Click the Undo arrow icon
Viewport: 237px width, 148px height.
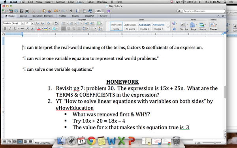56,11
